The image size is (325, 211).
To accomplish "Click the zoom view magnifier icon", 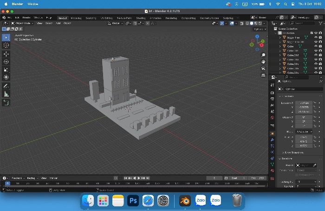I will coord(263,55).
